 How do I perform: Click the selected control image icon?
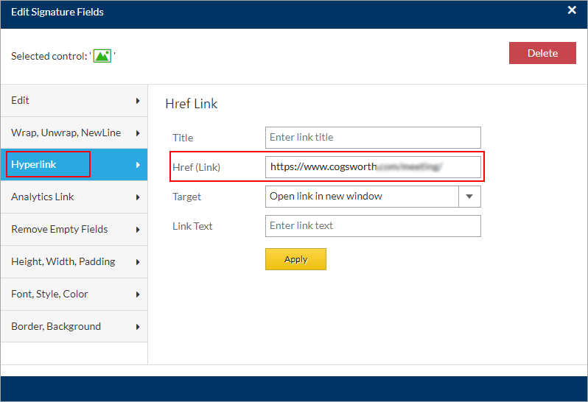tap(102, 56)
